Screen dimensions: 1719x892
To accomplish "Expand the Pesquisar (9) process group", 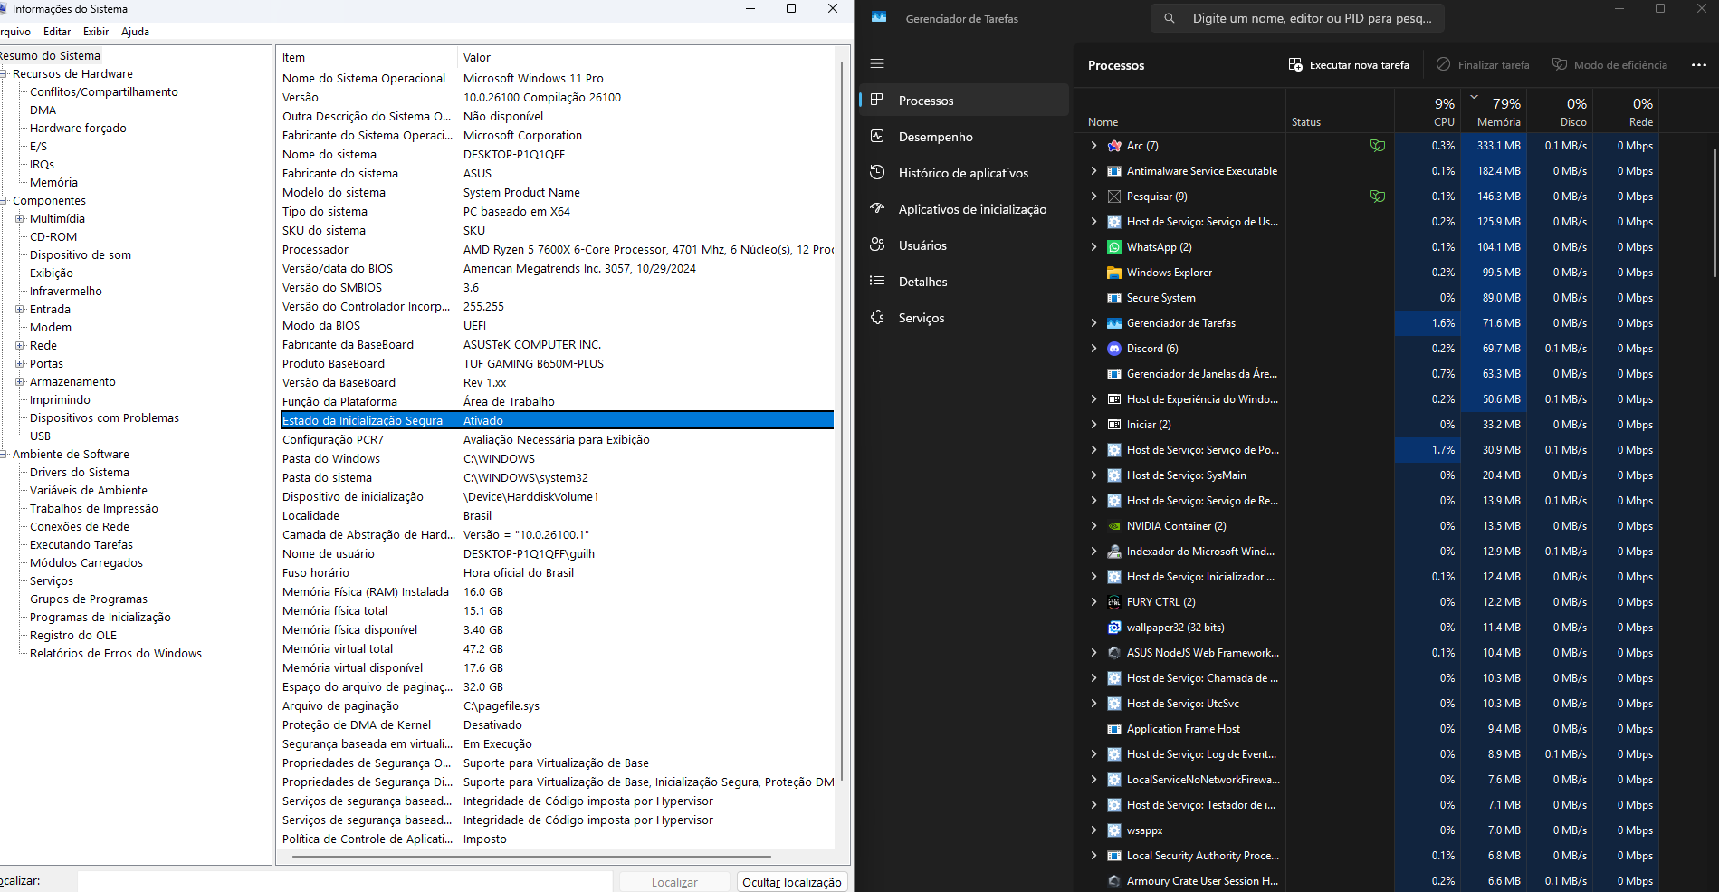I will click(1093, 197).
